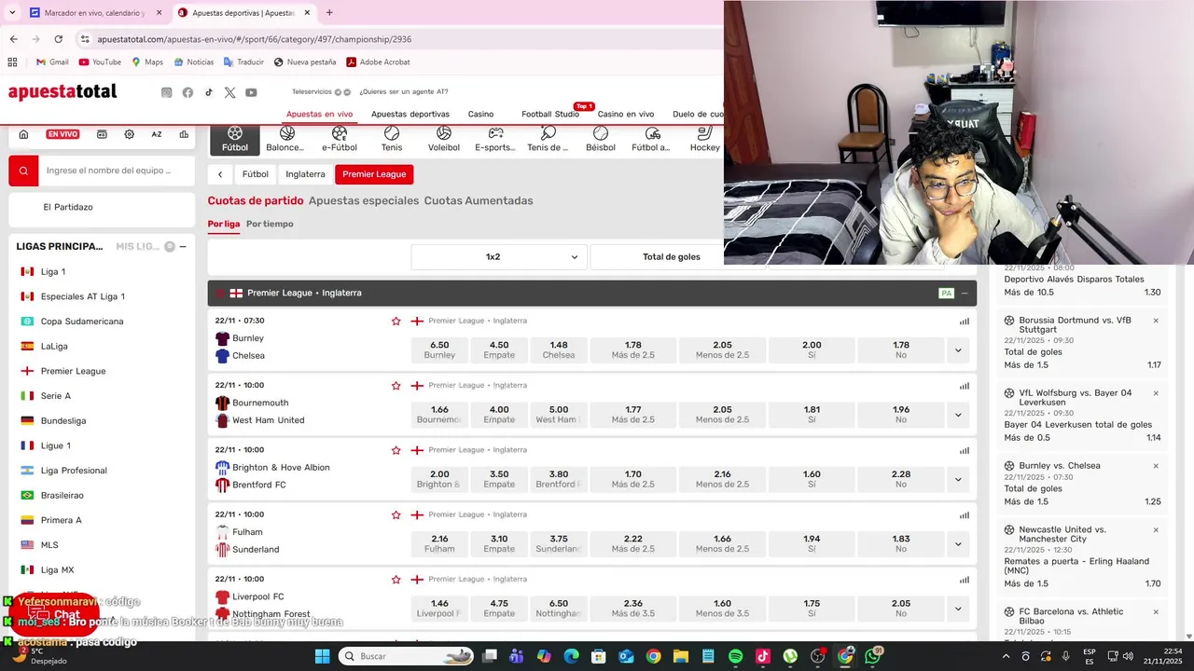Open the Facebook social icon

click(x=187, y=92)
